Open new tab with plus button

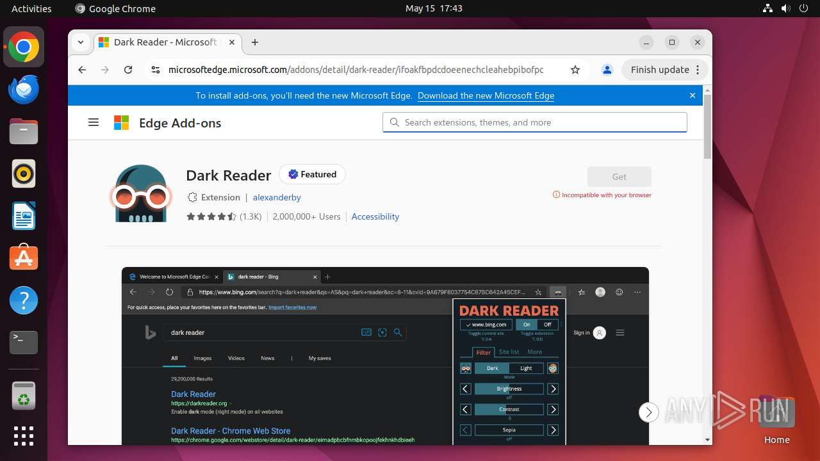(x=255, y=42)
